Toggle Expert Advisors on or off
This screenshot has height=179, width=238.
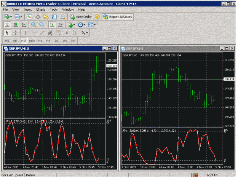(118, 17)
